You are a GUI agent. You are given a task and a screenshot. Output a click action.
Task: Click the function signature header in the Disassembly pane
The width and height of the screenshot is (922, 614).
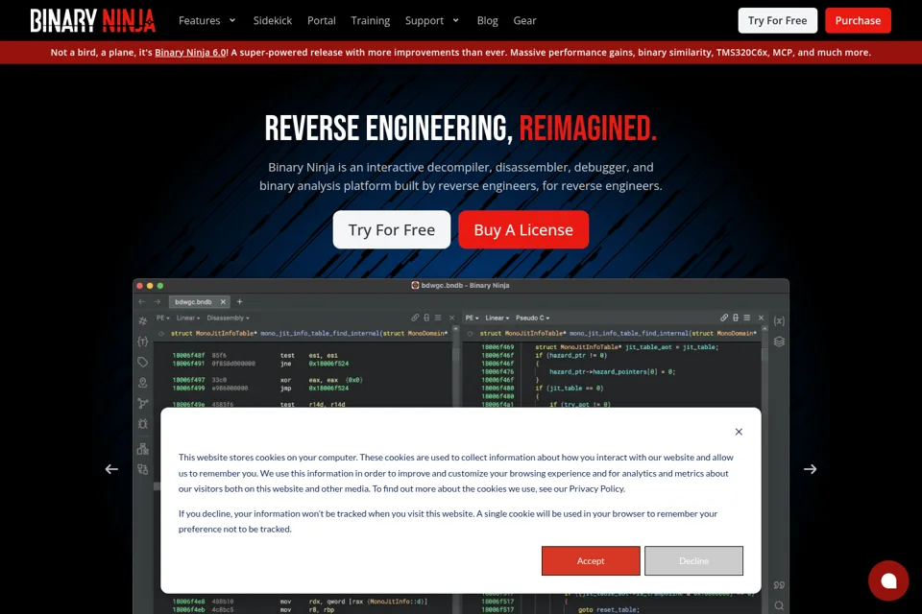pos(309,333)
